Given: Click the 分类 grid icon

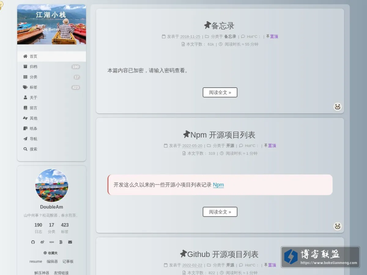Looking at the screenshot, I should pyautogui.click(x=25, y=77).
